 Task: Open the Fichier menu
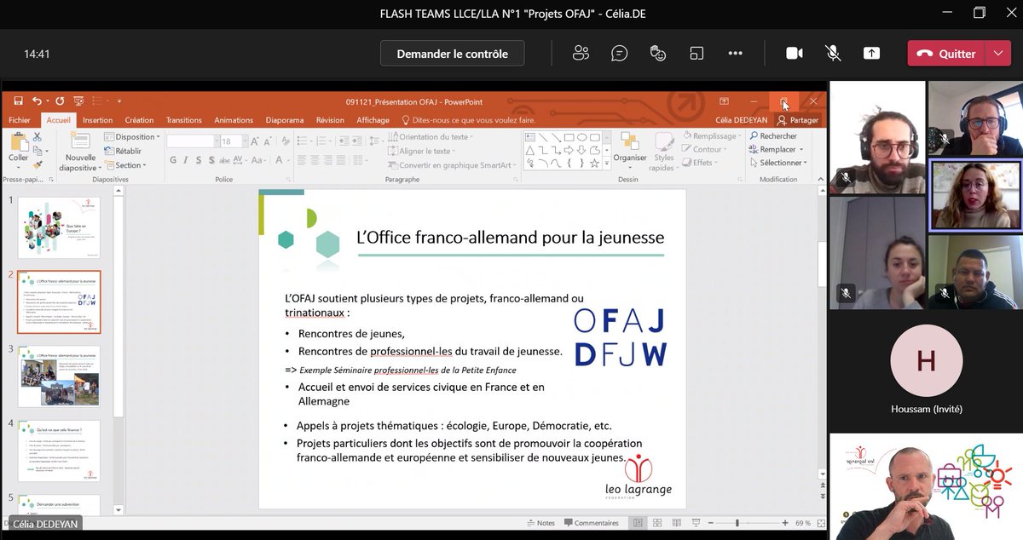[20, 120]
